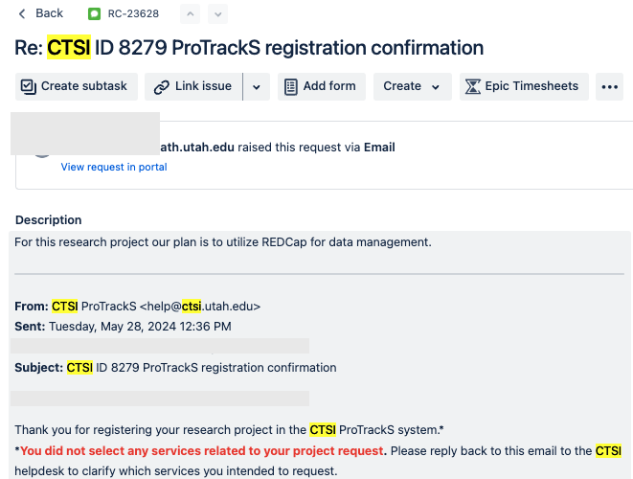This screenshot has height=479, width=633.
Task: Click the Create subtask button
Action: (77, 86)
